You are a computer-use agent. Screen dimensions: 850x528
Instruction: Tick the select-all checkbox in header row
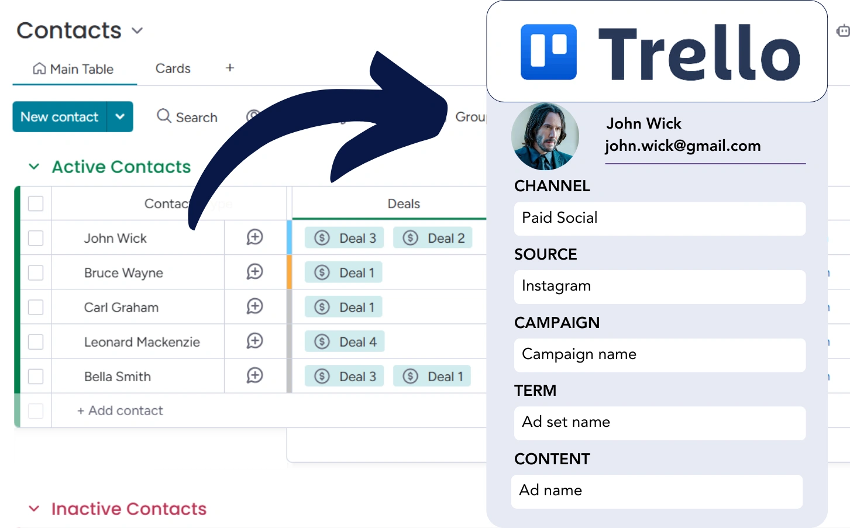tap(36, 203)
